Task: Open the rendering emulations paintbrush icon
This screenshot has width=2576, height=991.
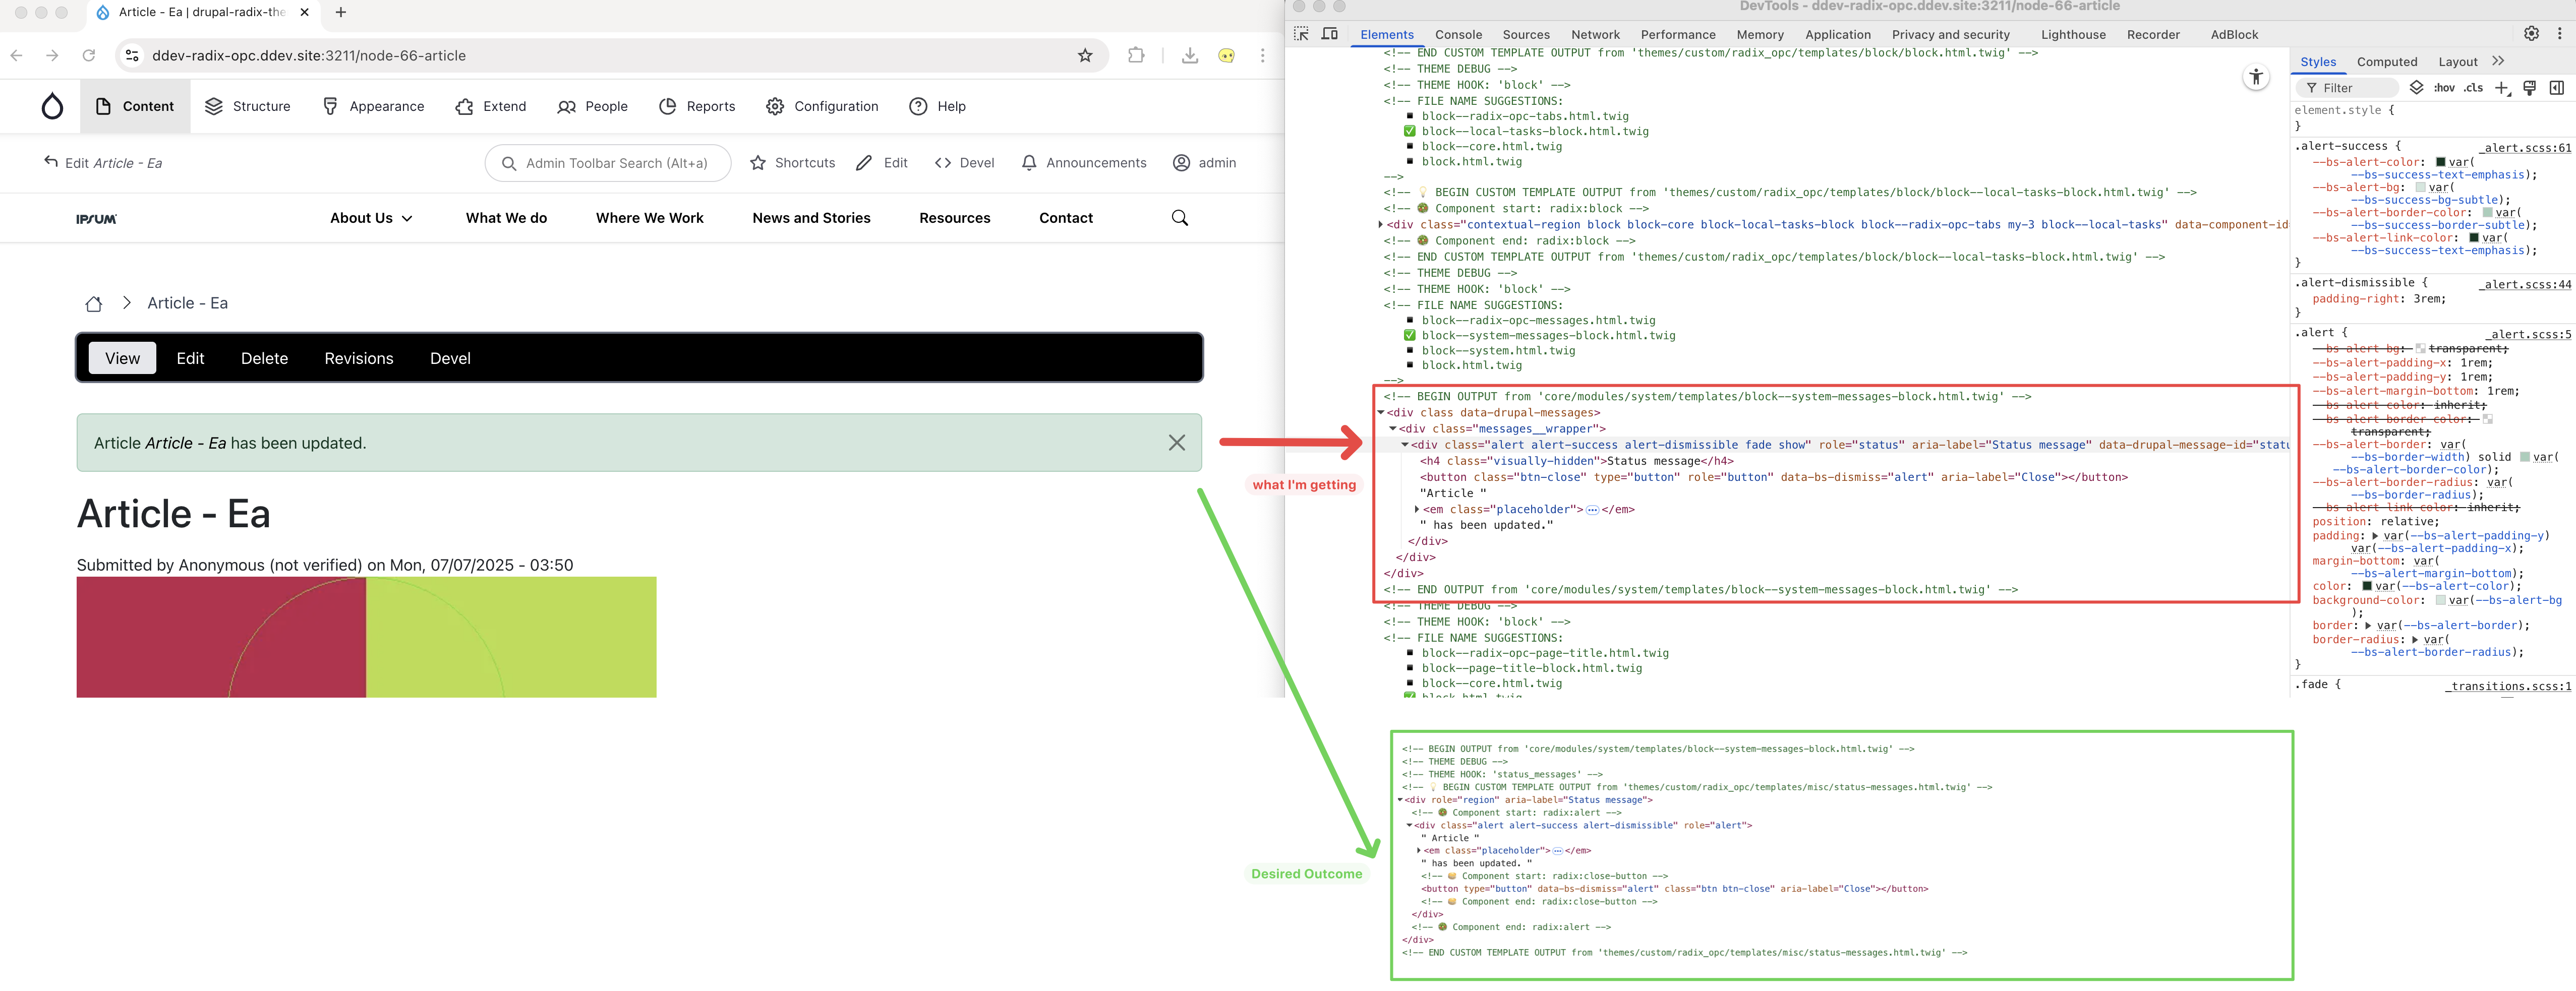Action: click(x=2529, y=88)
